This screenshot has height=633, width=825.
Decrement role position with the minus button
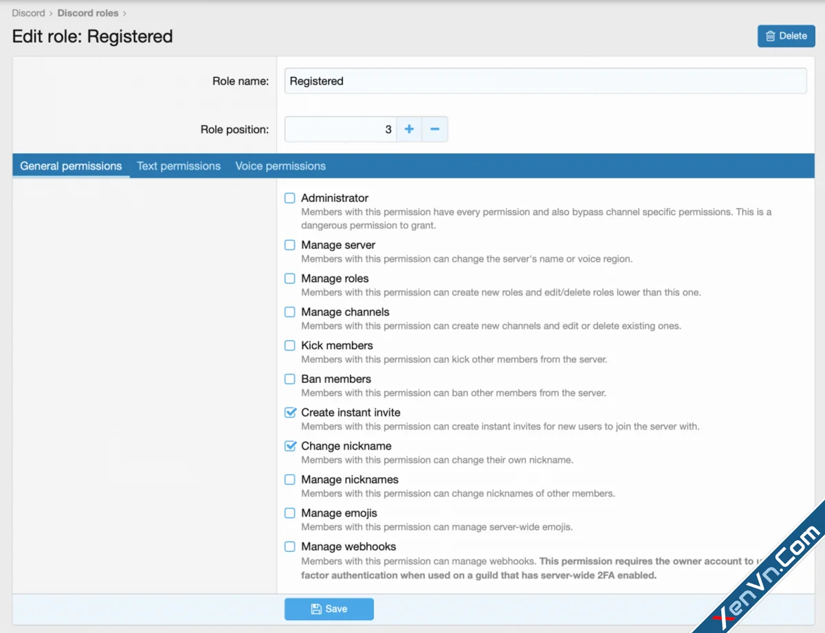click(x=435, y=129)
